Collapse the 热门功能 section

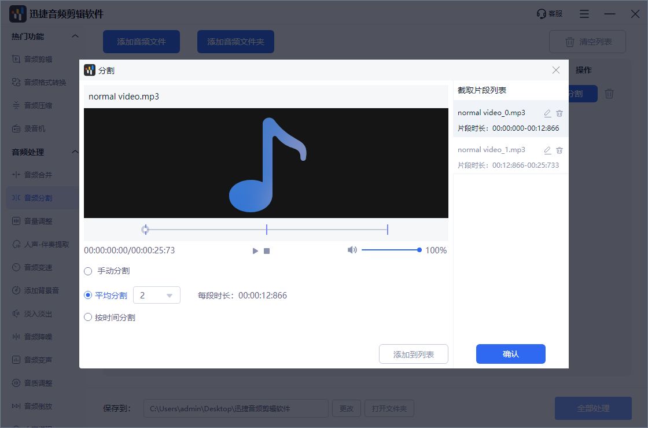point(75,36)
